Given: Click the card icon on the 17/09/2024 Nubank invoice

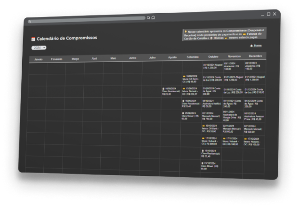Looking at the screenshot, I should point(184,88).
